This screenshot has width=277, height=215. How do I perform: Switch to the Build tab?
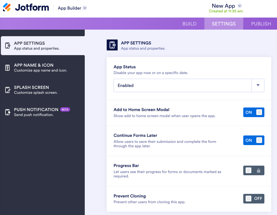coord(190,24)
